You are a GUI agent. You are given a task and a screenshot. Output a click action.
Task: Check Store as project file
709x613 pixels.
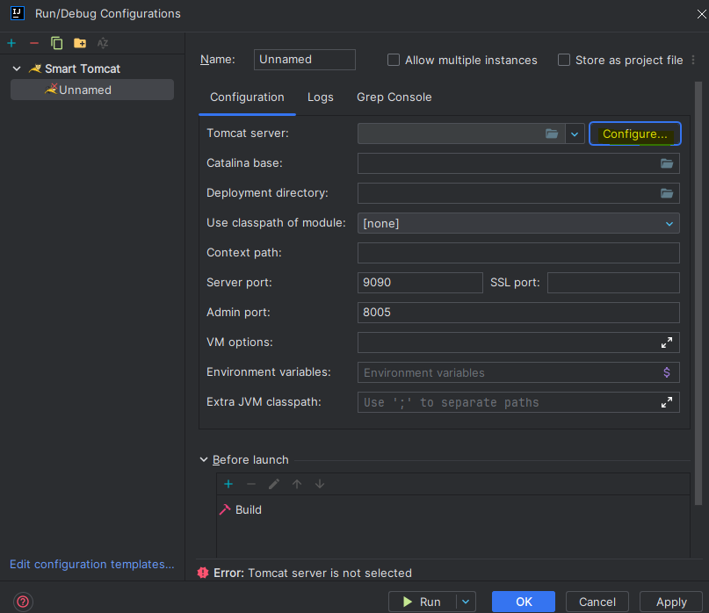pos(564,60)
